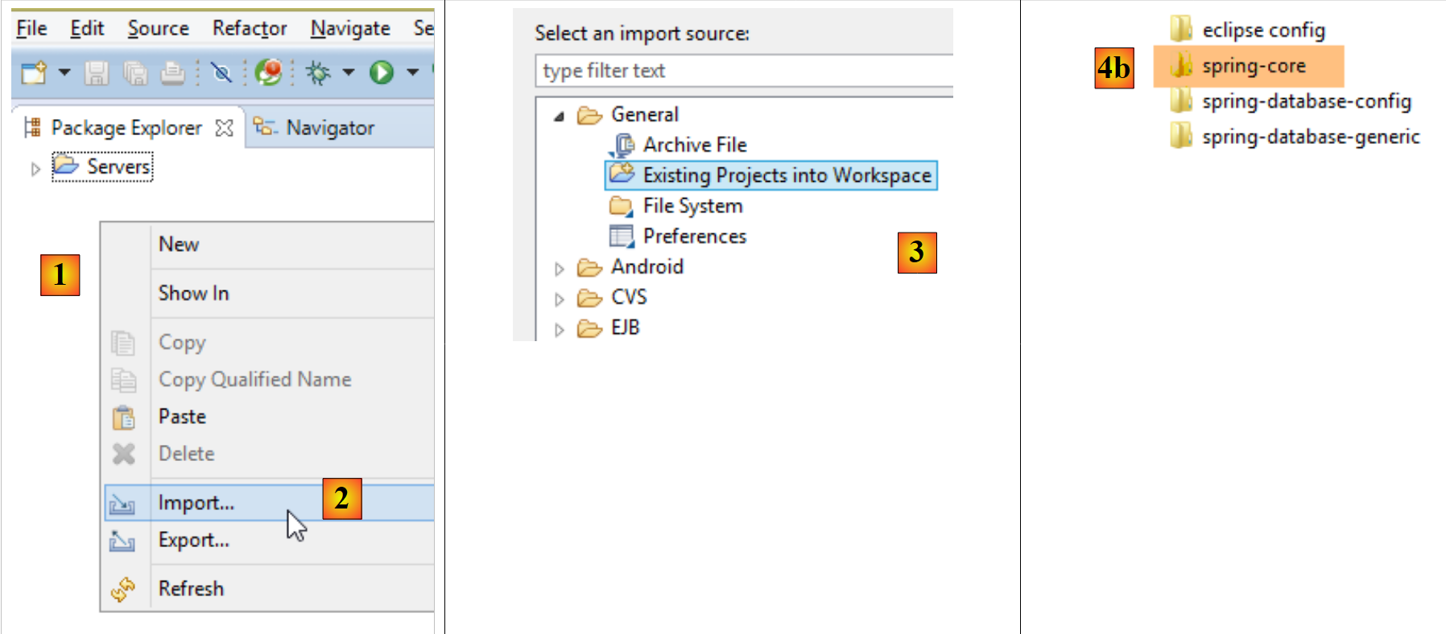Switch to the Navigator tab
Viewport: 1446px width, 634px height.
click(x=329, y=128)
